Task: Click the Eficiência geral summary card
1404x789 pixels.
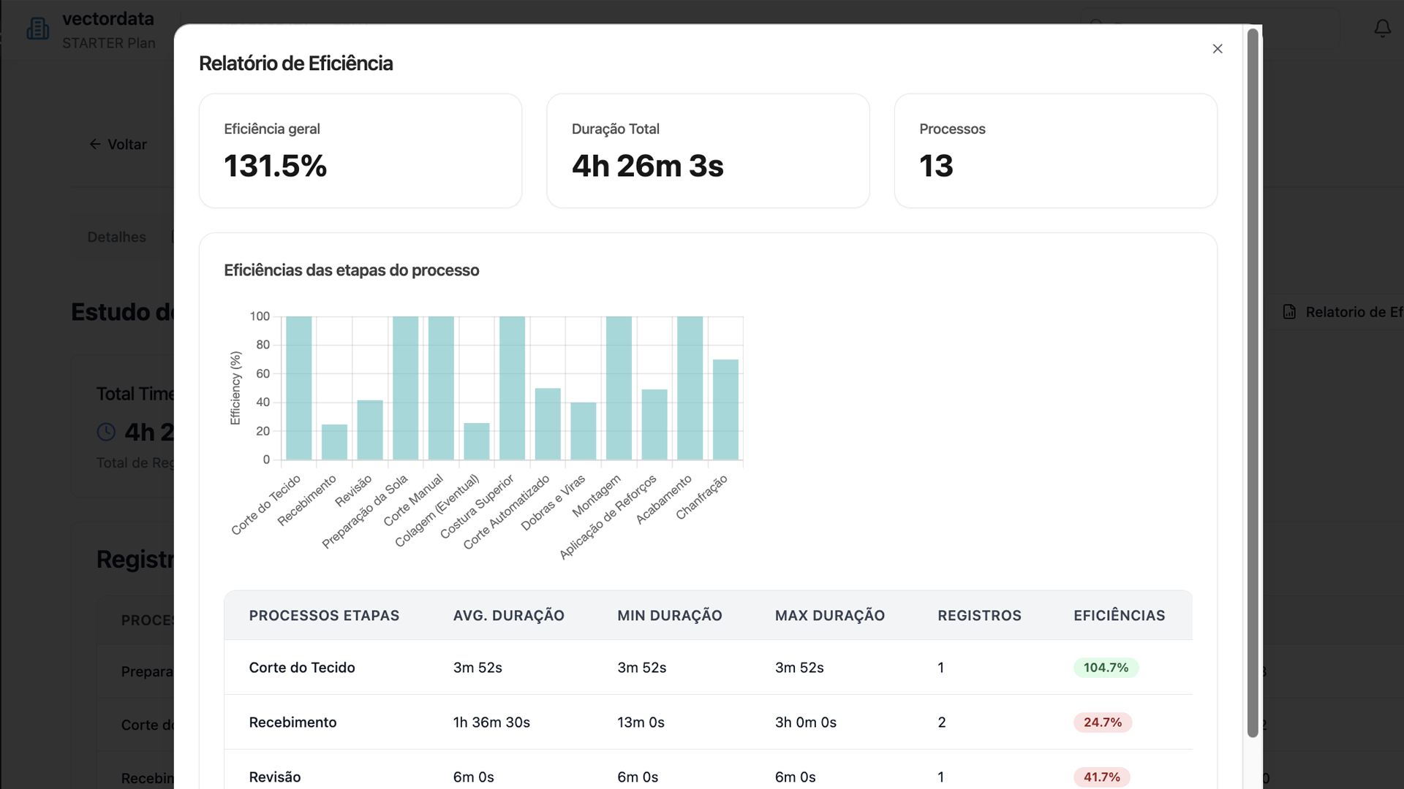Action: (360, 150)
